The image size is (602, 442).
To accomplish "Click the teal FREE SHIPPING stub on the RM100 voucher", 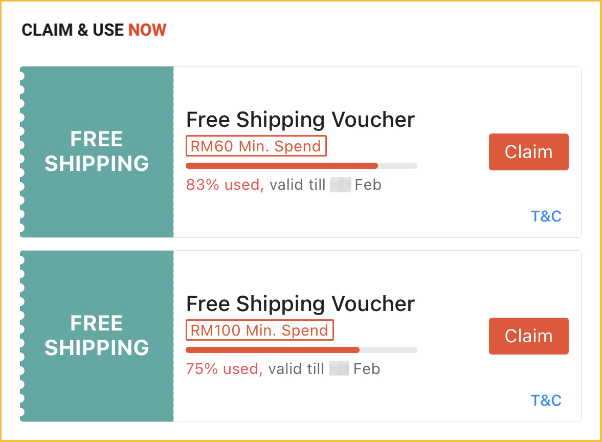I will pos(97,336).
